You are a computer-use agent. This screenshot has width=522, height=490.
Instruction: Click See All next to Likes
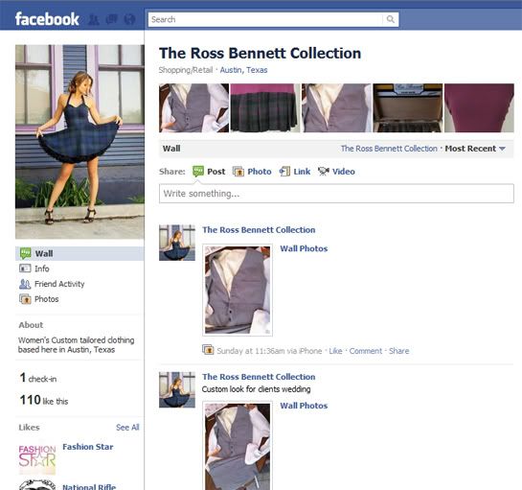coord(127,428)
